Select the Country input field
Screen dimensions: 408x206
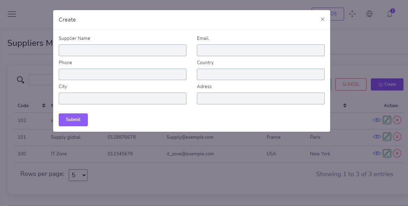click(260, 74)
